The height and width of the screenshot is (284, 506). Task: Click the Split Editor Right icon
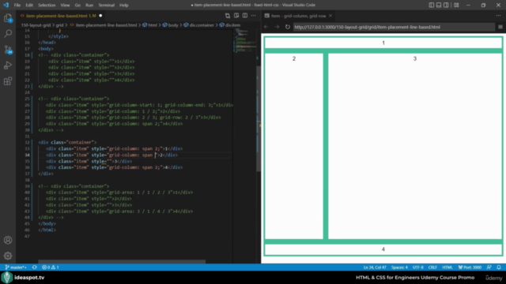[245, 16]
